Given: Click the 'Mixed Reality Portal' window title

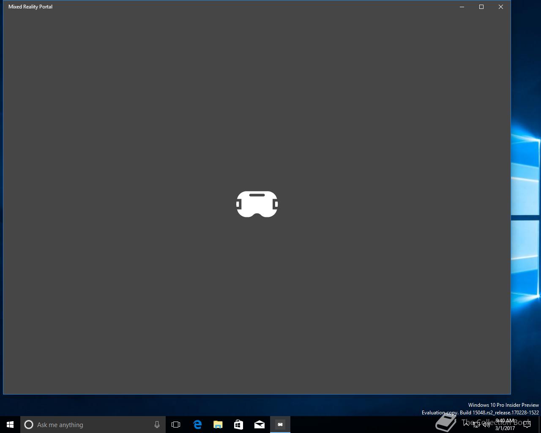Looking at the screenshot, I should 30,7.
